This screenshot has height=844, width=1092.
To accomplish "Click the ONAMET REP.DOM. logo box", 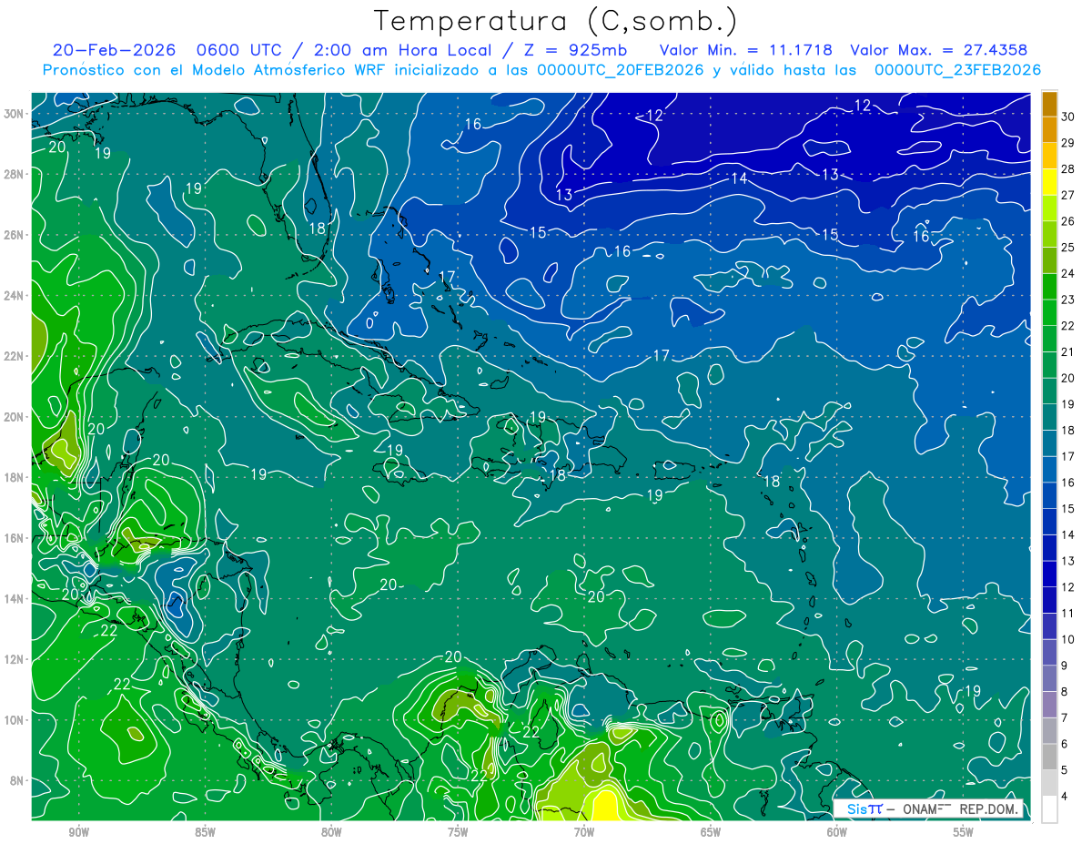I will (x=928, y=808).
